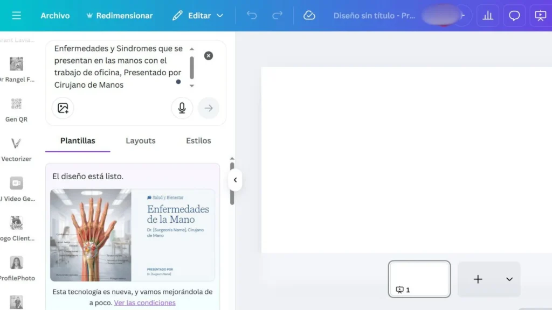This screenshot has width=552, height=310.
Task: Open the Gen QR app
Action: pos(16,108)
